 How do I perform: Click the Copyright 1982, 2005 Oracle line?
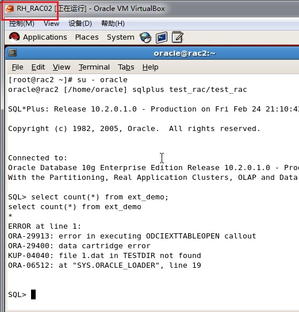[x=134, y=129]
